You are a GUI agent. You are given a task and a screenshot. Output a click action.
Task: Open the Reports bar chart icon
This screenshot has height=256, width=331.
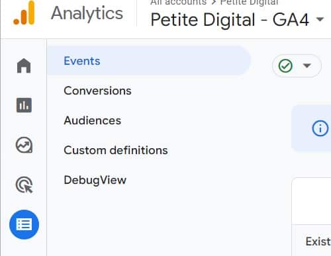tap(24, 105)
